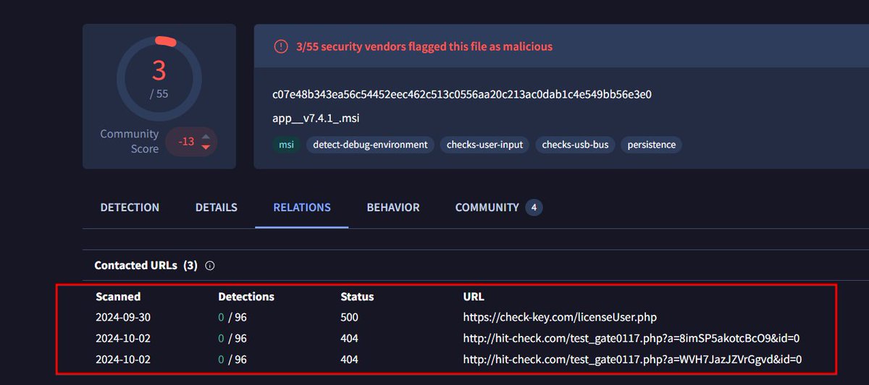Click the 0 / 96 detections for check-key.com

(x=232, y=317)
